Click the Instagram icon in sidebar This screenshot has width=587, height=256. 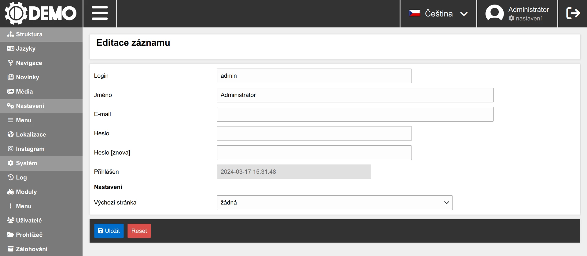point(11,149)
